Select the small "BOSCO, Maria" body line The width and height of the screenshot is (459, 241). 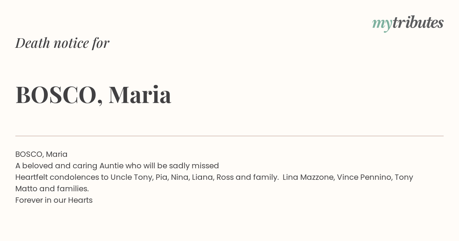pos(41,155)
